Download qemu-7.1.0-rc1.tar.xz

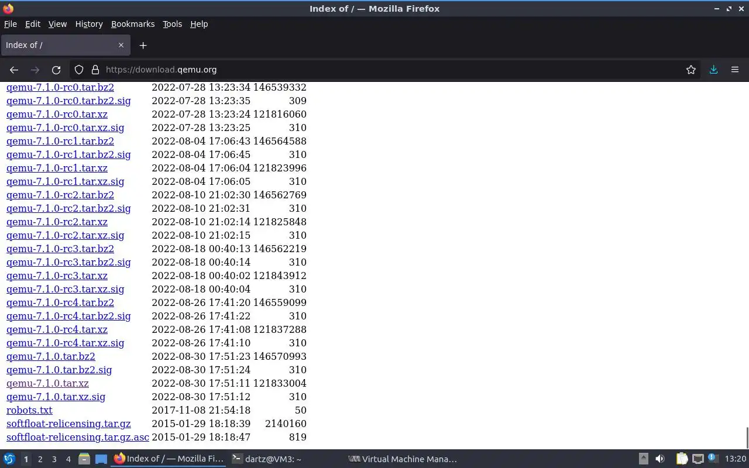(x=57, y=168)
